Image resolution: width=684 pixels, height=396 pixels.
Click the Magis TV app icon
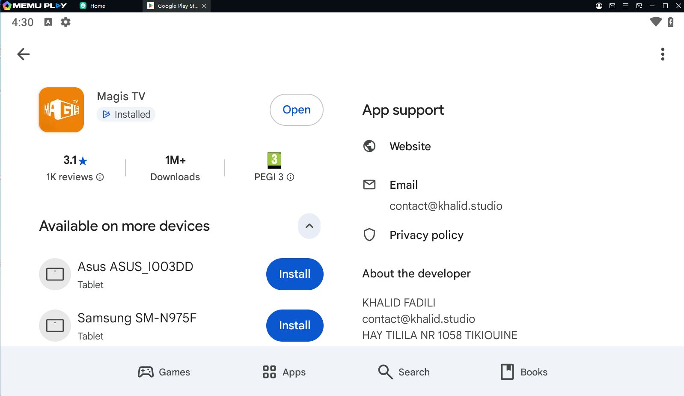pos(61,110)
